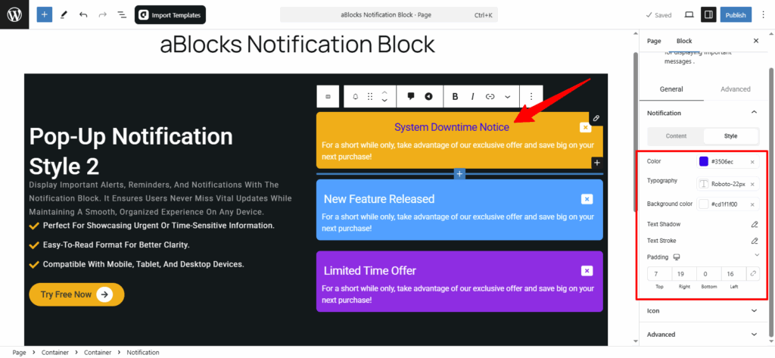Select the Advanced tab
The height and width of the screenshot is (358, 775).
[736, 89]
